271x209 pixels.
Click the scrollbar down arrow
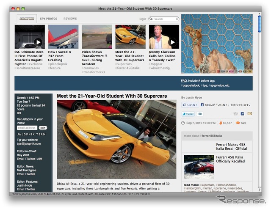260,190
